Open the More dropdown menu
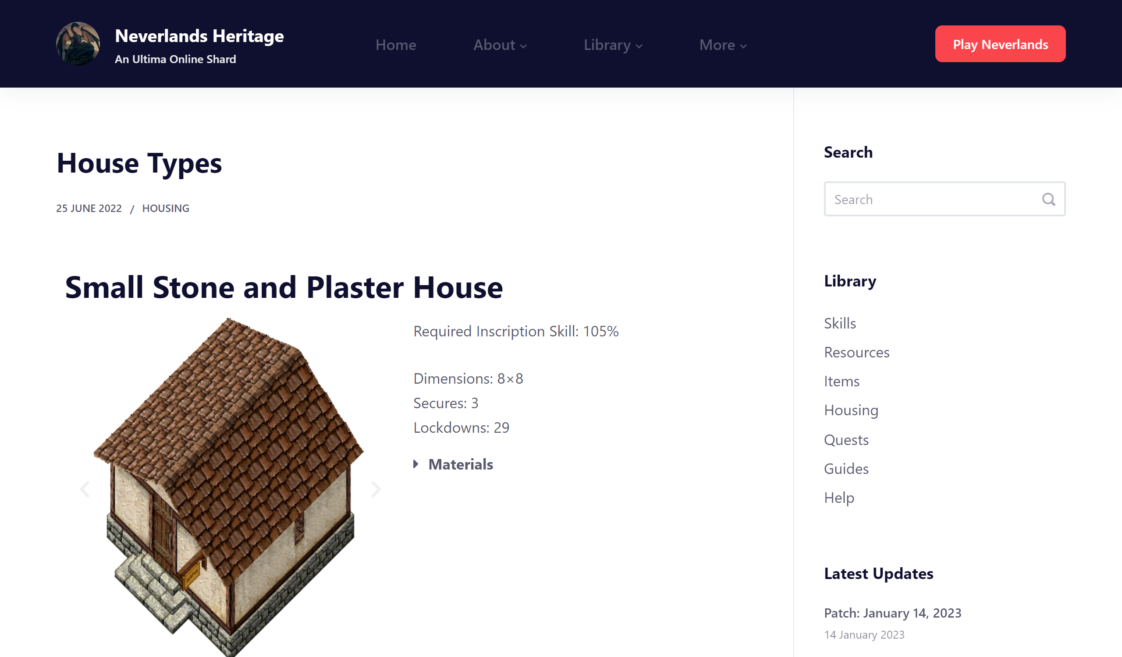This screenshot has width=1122, height=657. coord(722,45)
